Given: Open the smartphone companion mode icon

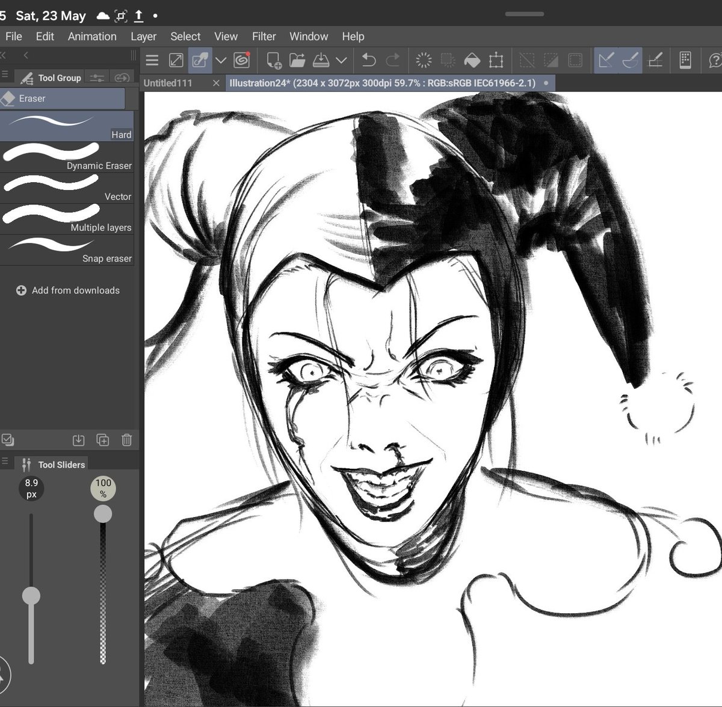Looking at the screenshot, I should point(685,60).
